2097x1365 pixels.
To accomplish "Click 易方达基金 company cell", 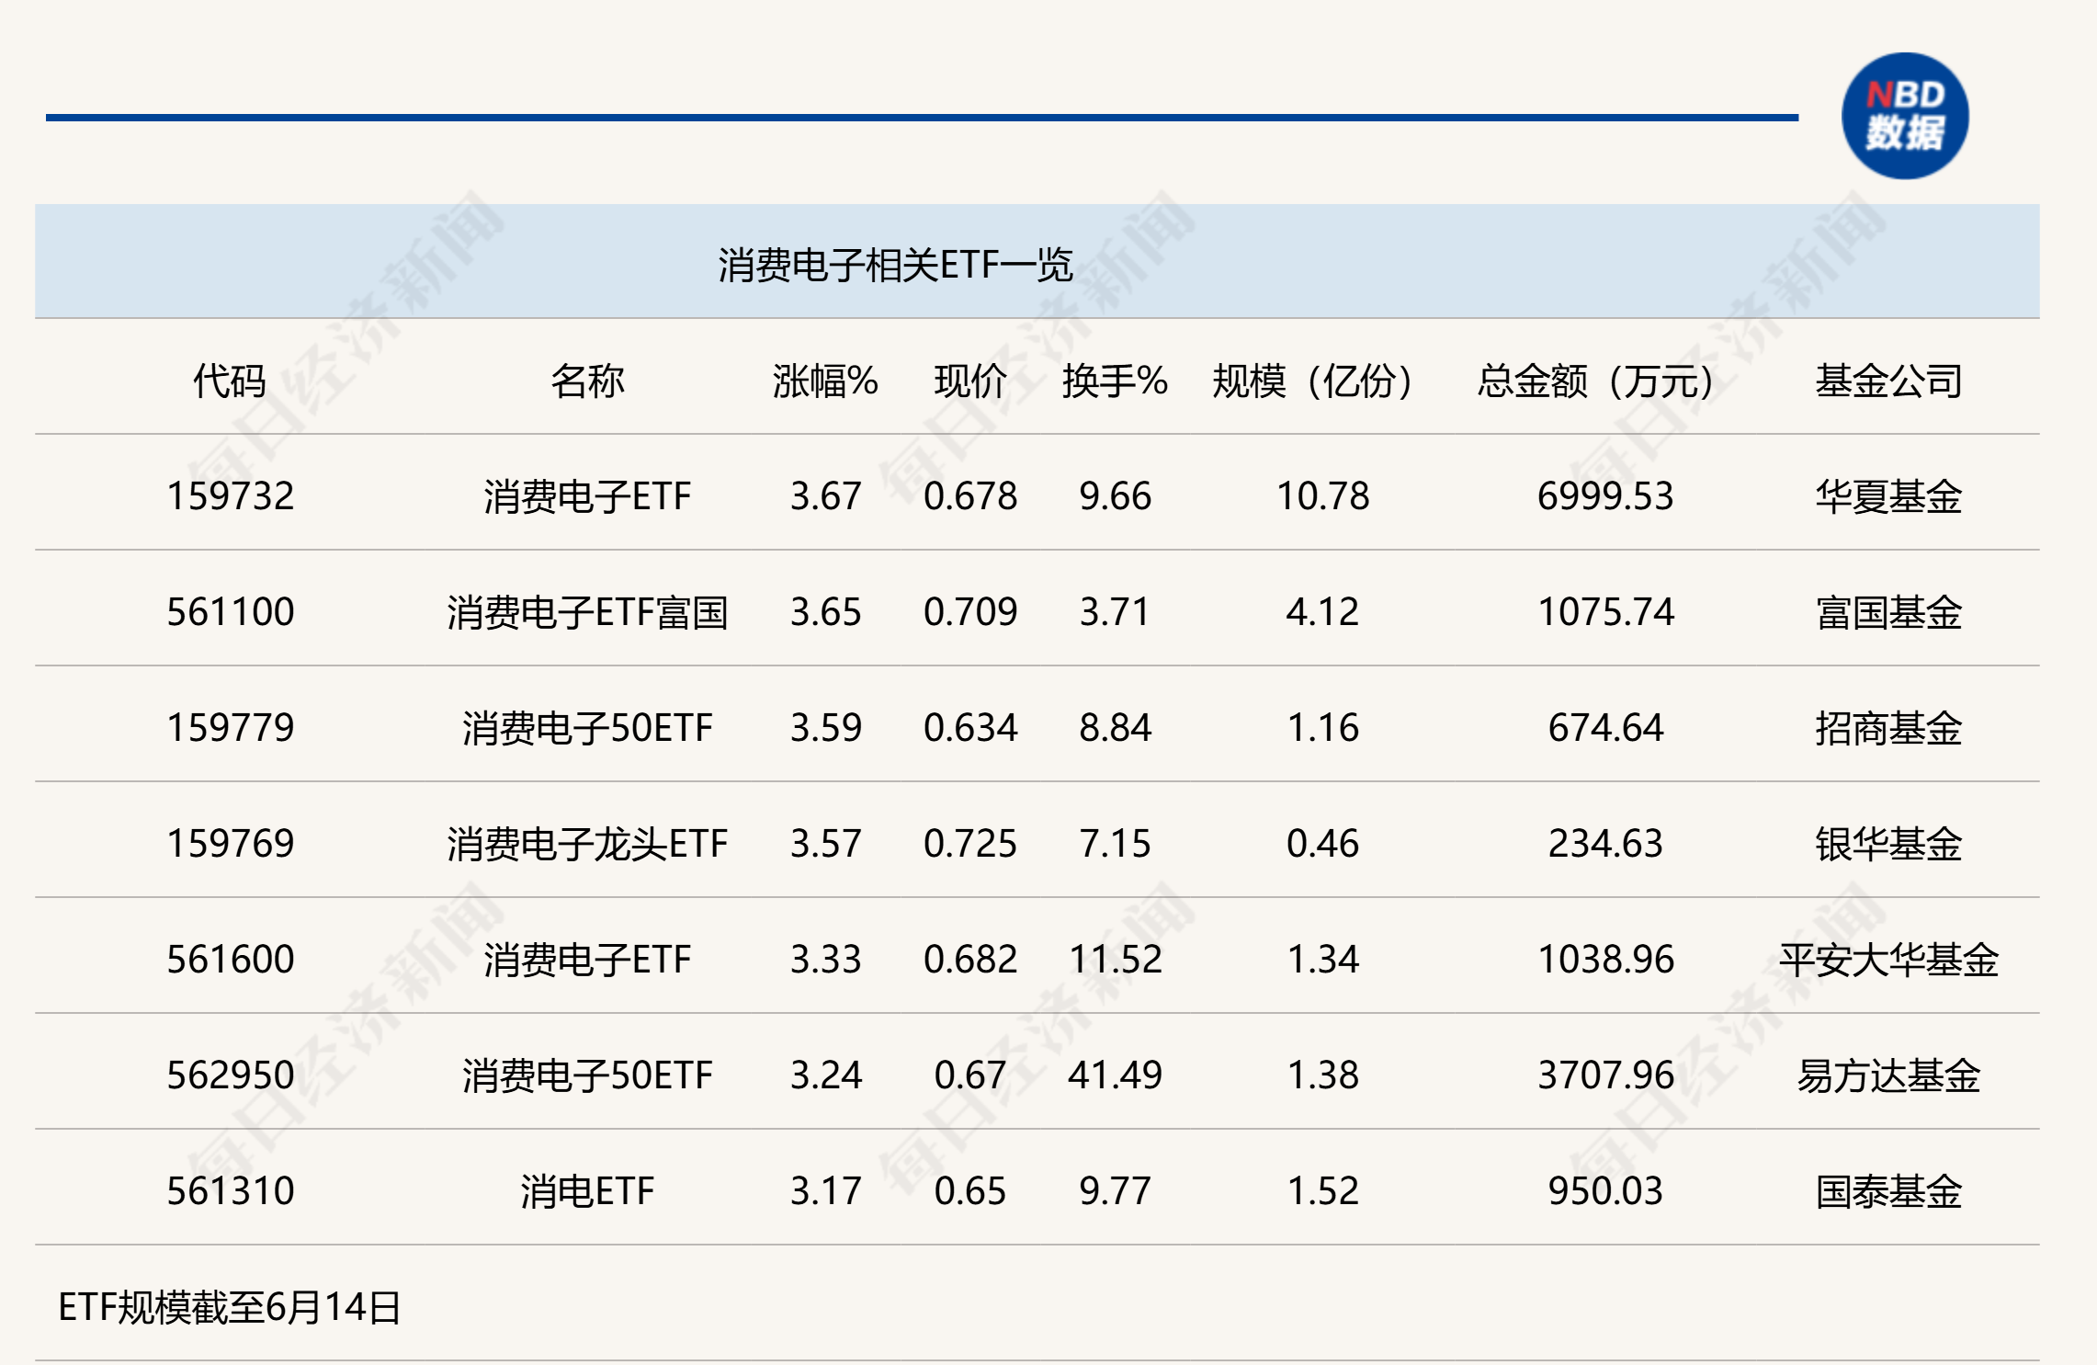I will click(1887, 1075).
